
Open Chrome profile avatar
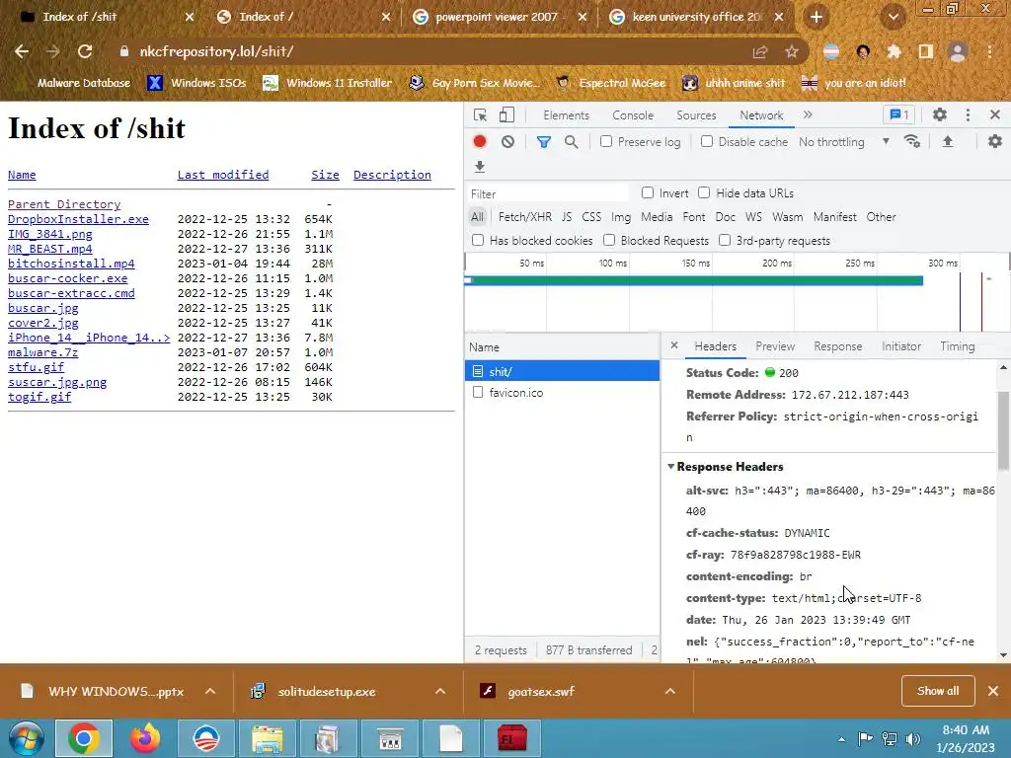point(958,51)
